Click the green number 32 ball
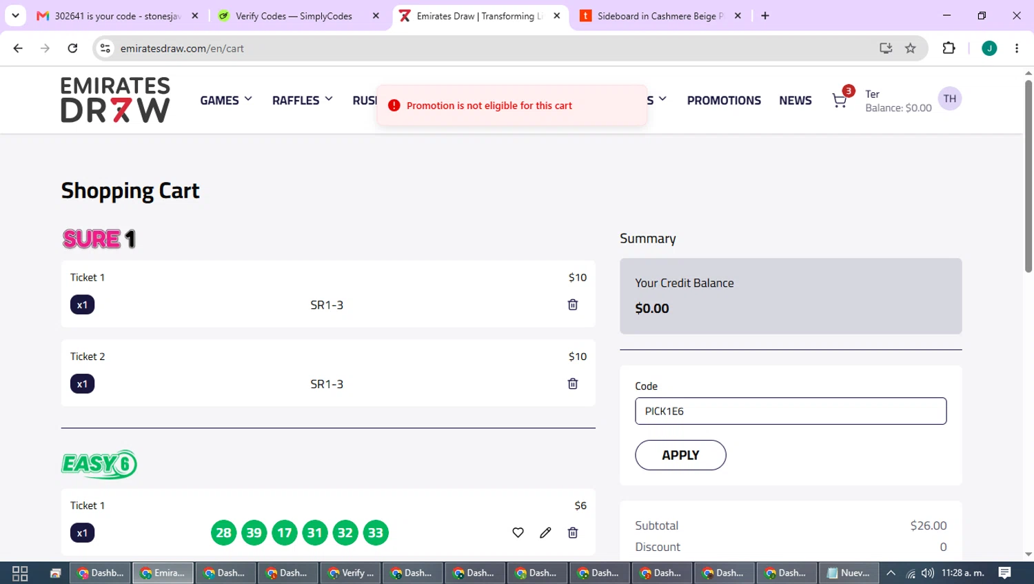Screen dimensions: 1034x584 pos(345,533)
